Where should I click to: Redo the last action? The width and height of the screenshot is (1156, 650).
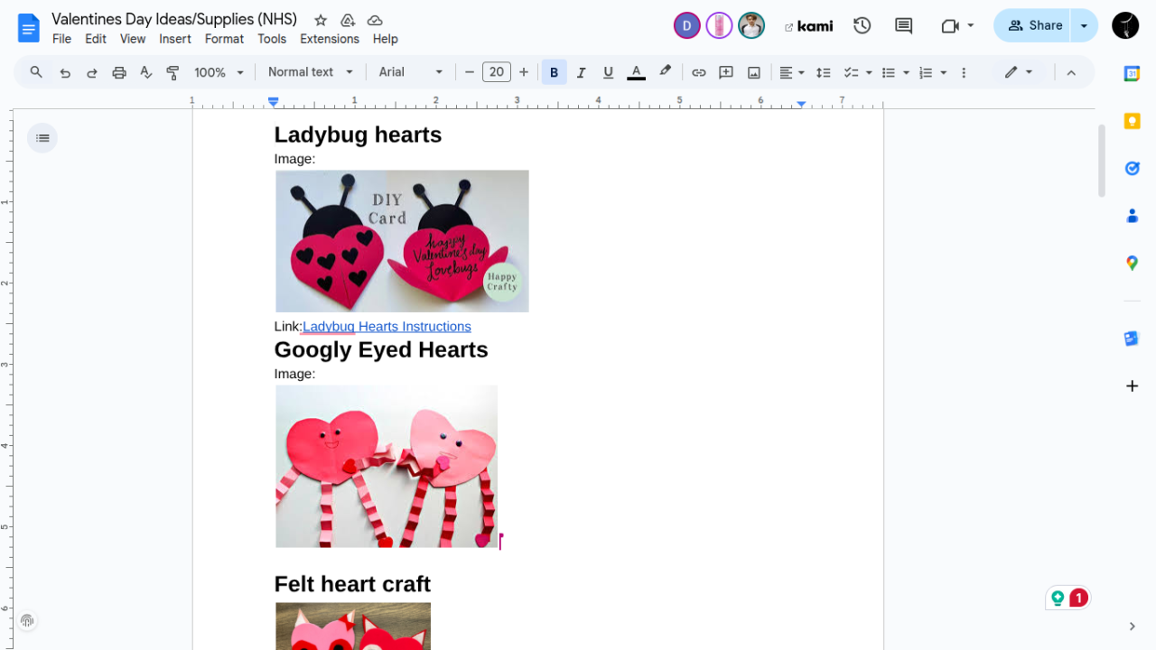click(x=92, y=72)
